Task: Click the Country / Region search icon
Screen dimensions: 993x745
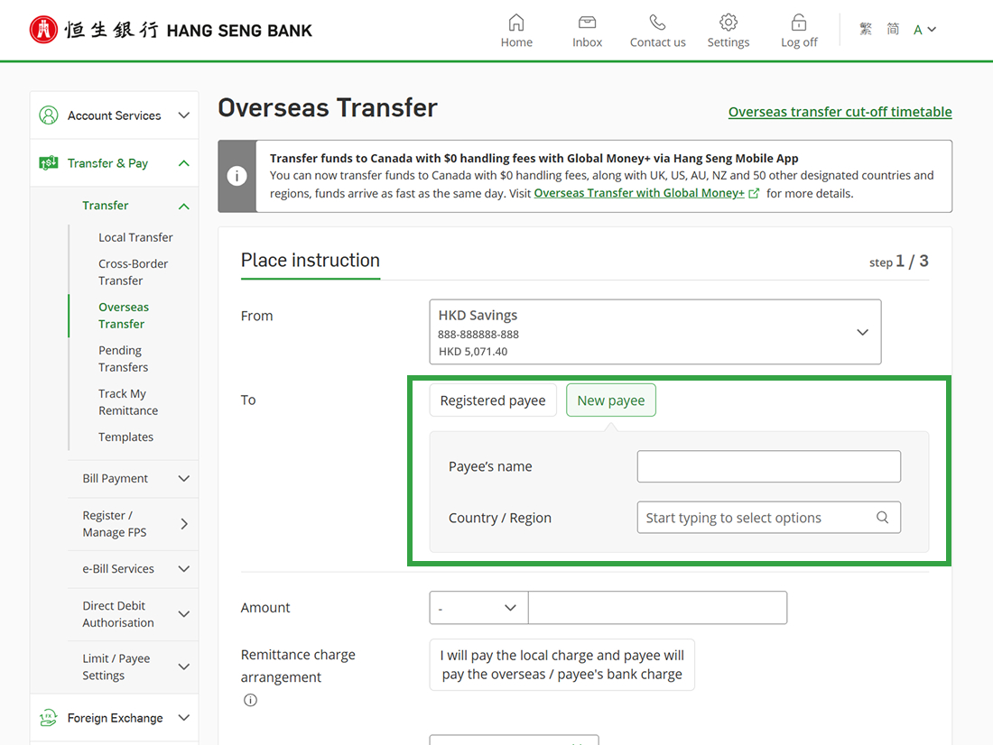Action: [x=882, y=517]
